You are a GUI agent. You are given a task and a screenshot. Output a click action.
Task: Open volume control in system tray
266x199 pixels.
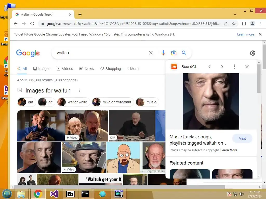[241, 194]
